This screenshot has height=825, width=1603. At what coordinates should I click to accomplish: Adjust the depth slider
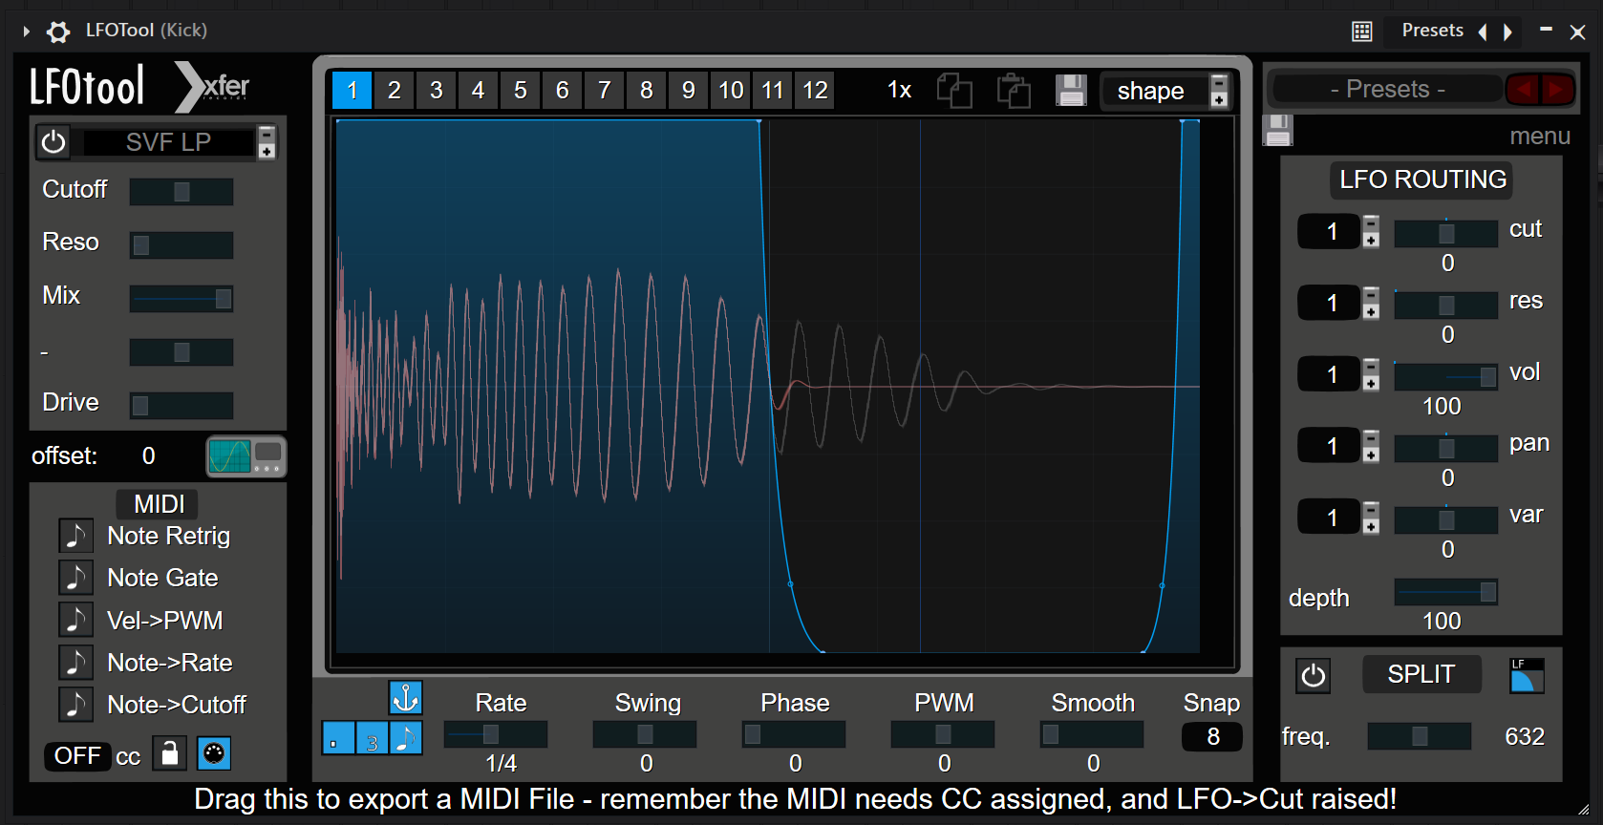[1445, 592]
